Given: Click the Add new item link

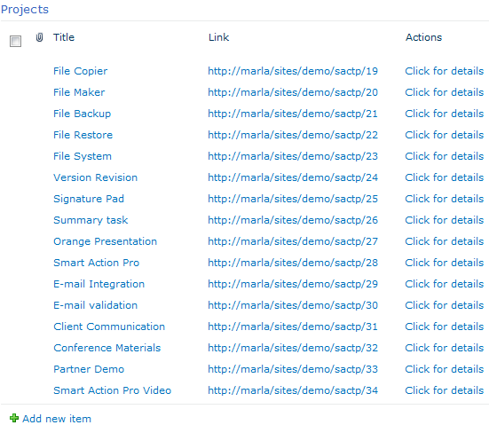Looking at the screenshot, I should click(57, 419).
